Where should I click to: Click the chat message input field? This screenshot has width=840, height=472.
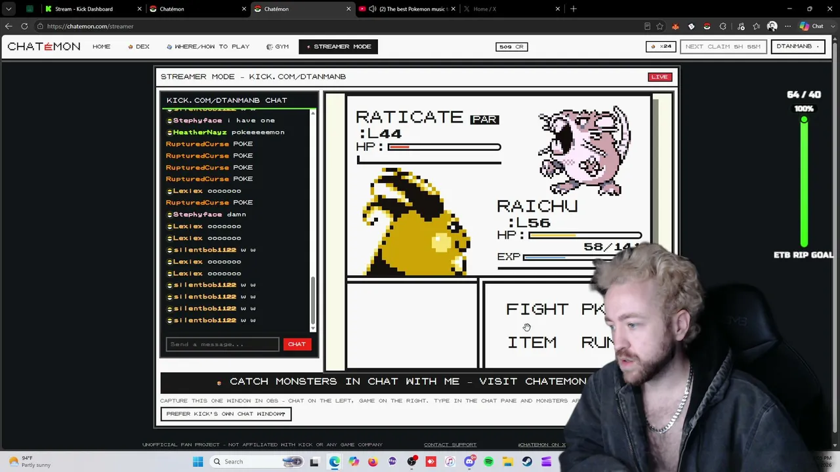(x=222, y=344)
